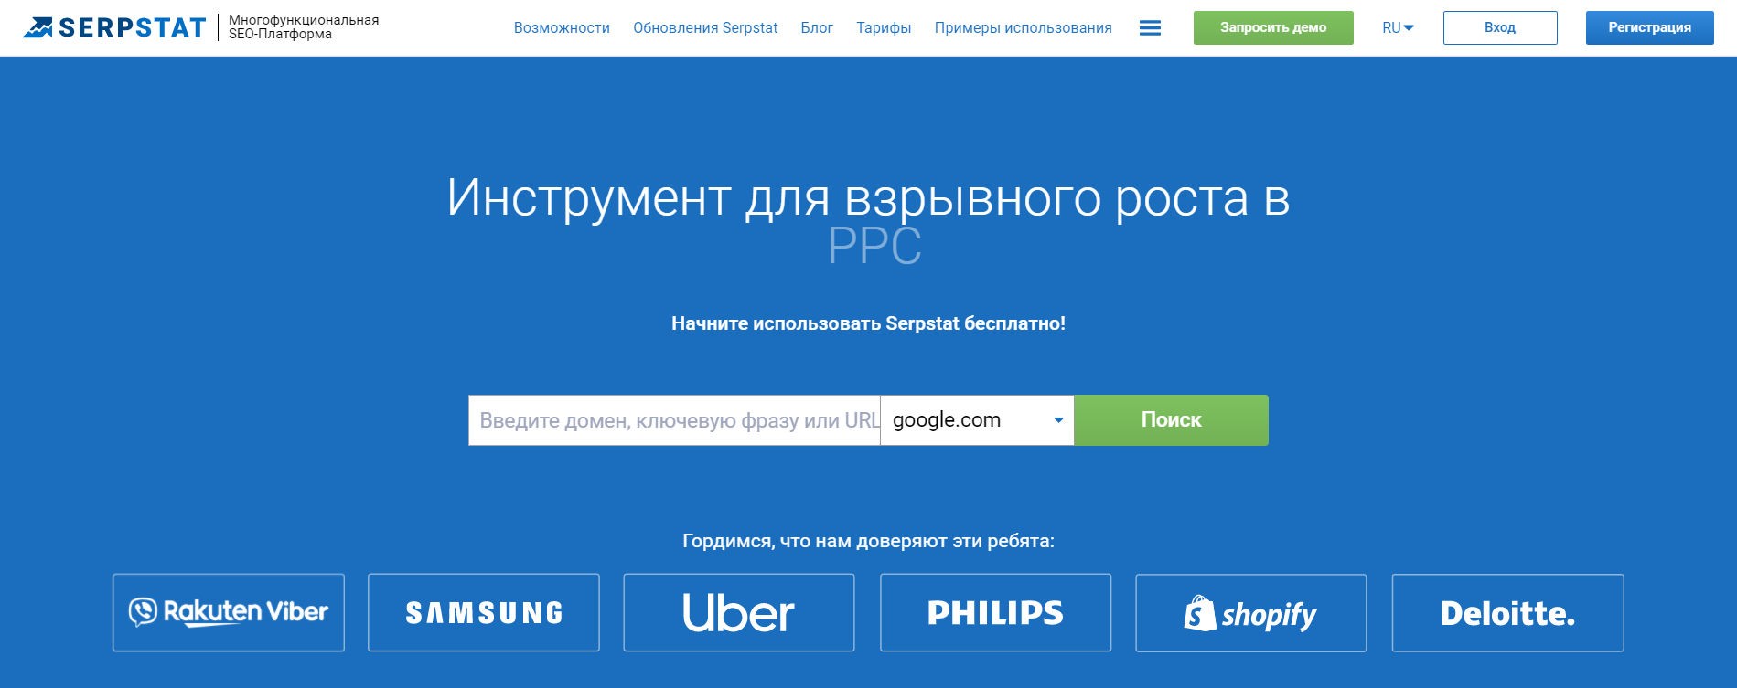The height and width of the screenshot is (688, 1737).
Task: View the Тарифы pricing page
Action: click(x=884, y=28)
